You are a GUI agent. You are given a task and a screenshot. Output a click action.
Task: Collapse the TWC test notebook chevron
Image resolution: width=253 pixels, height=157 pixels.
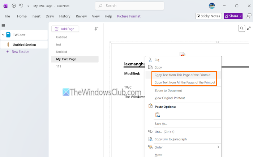pos(3,35)
